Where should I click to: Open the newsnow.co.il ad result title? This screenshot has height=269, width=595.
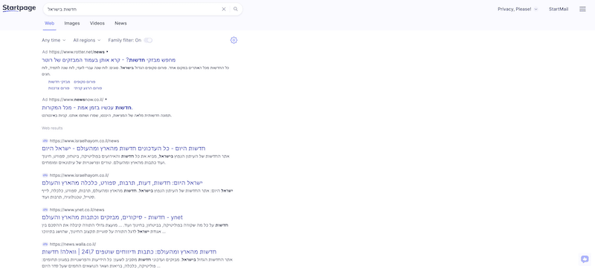(87, 108)
